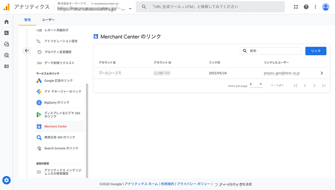This screenshot has height=190, width=335.
Task: Click the リンクしたユーザー column header
Action: [276, 63]
